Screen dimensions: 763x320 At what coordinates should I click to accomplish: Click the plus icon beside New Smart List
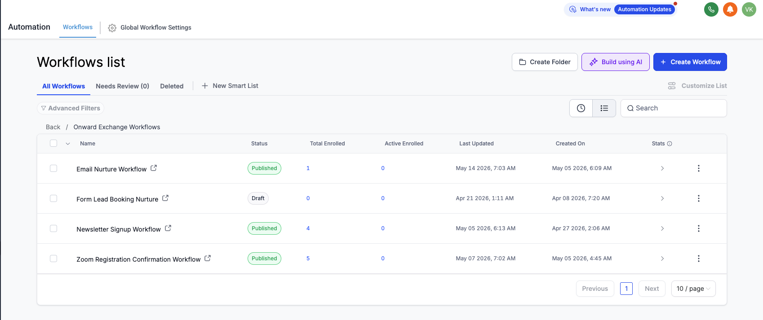coord(205,86)
